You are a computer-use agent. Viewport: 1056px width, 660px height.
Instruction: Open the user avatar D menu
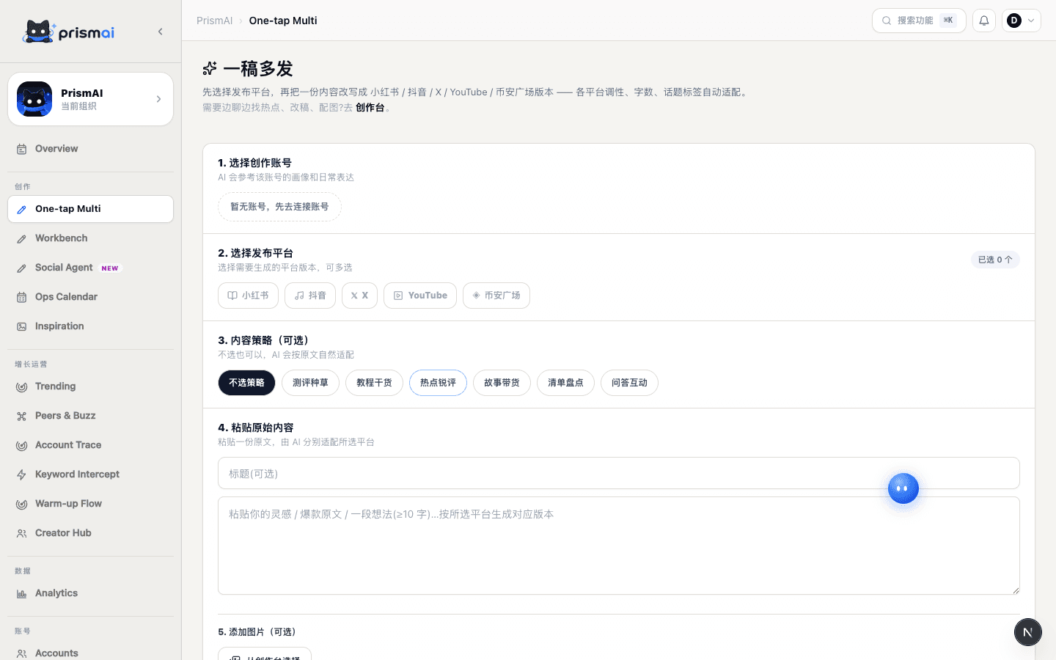pos(1022,21)
